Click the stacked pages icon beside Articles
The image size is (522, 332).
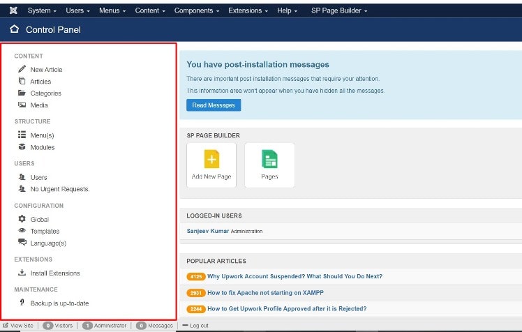(22, 81)
